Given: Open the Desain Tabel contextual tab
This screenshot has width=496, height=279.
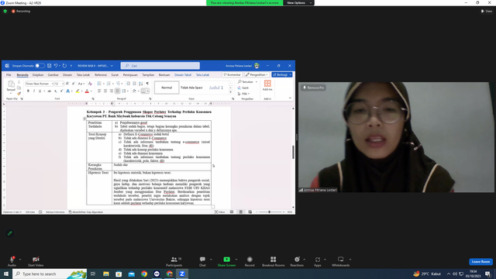Looking at the screenshot, I should click(183, 75).
